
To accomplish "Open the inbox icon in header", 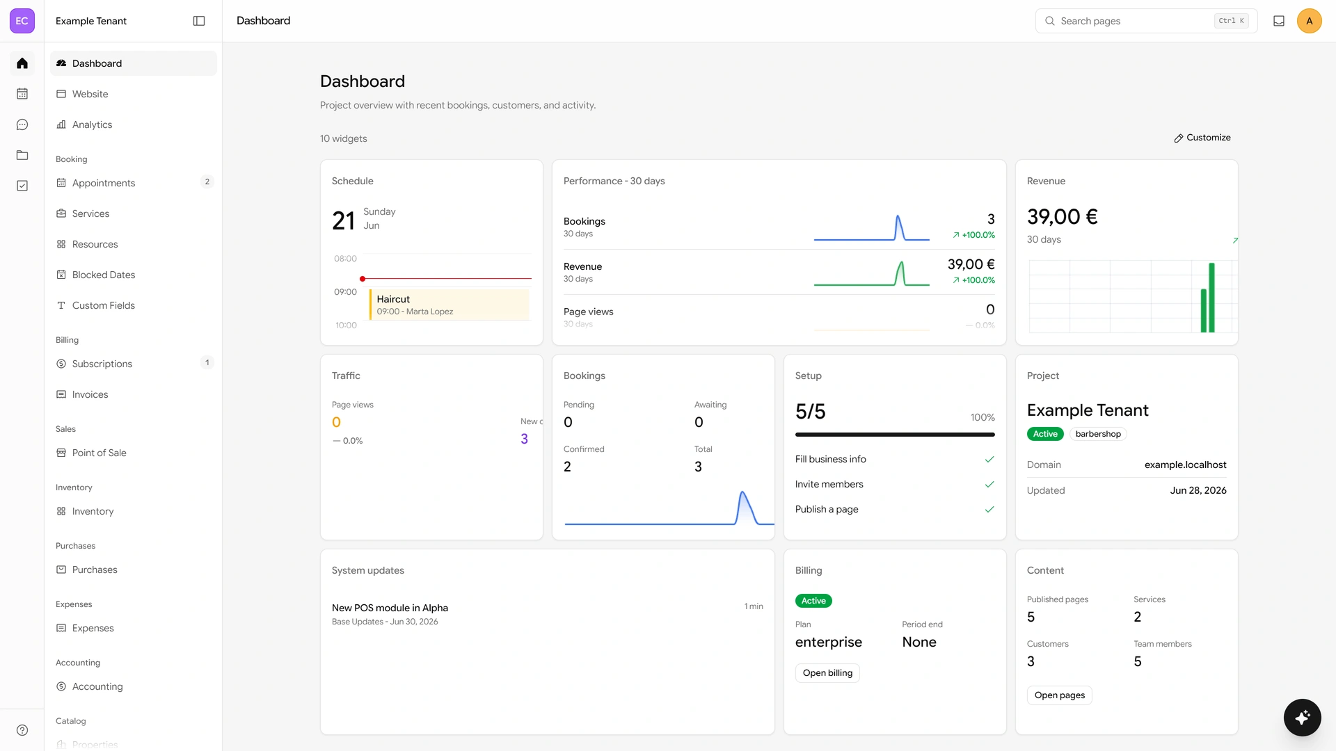I will pos(1279,21).
